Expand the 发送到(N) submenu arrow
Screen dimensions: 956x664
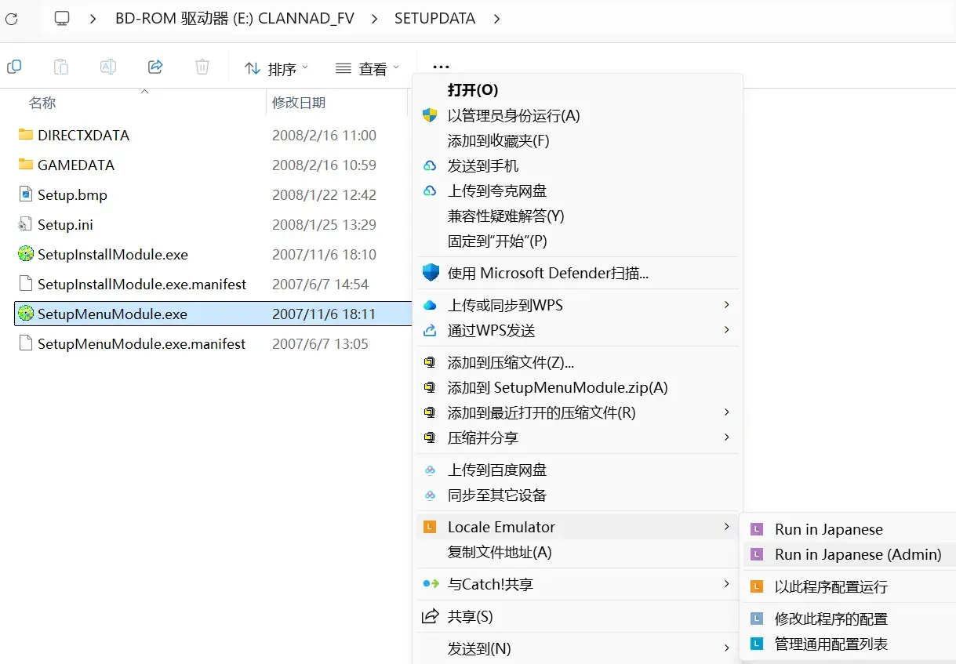tap(726, 648)
